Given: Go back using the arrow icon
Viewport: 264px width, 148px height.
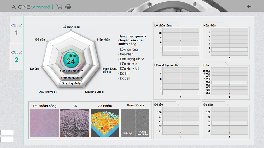Looking at the screenshot, I should click(249, 7).
